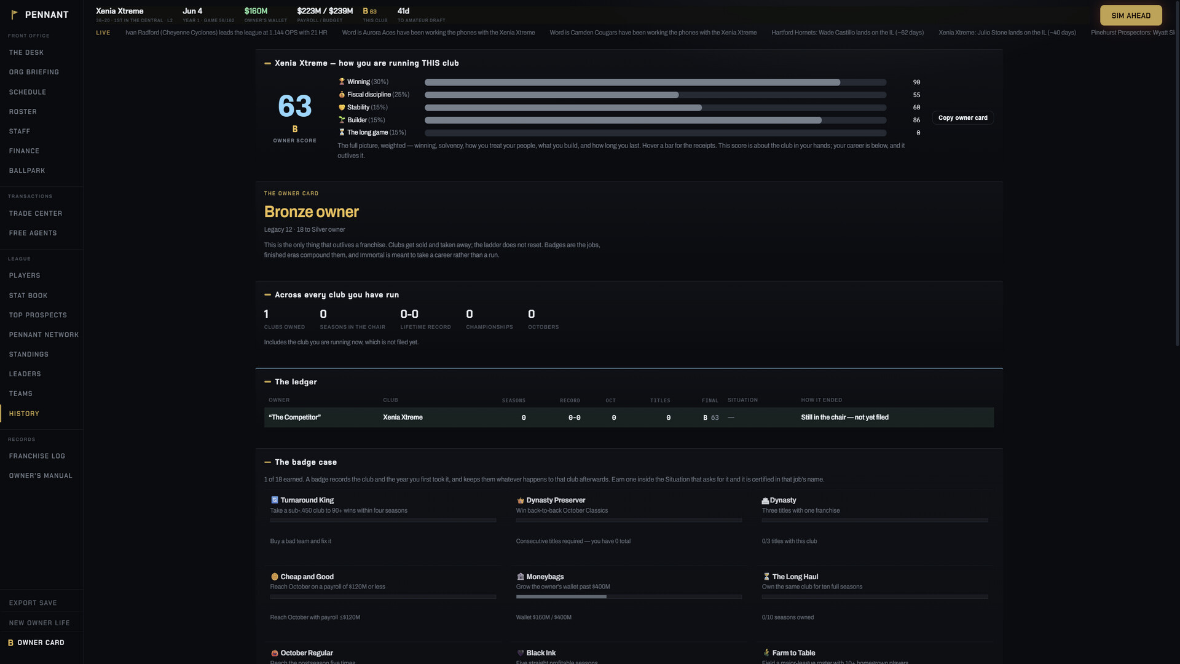1180x664 pixels.
Task: Click the Cheap and Good coin icon
Action: tap(275, 577)
